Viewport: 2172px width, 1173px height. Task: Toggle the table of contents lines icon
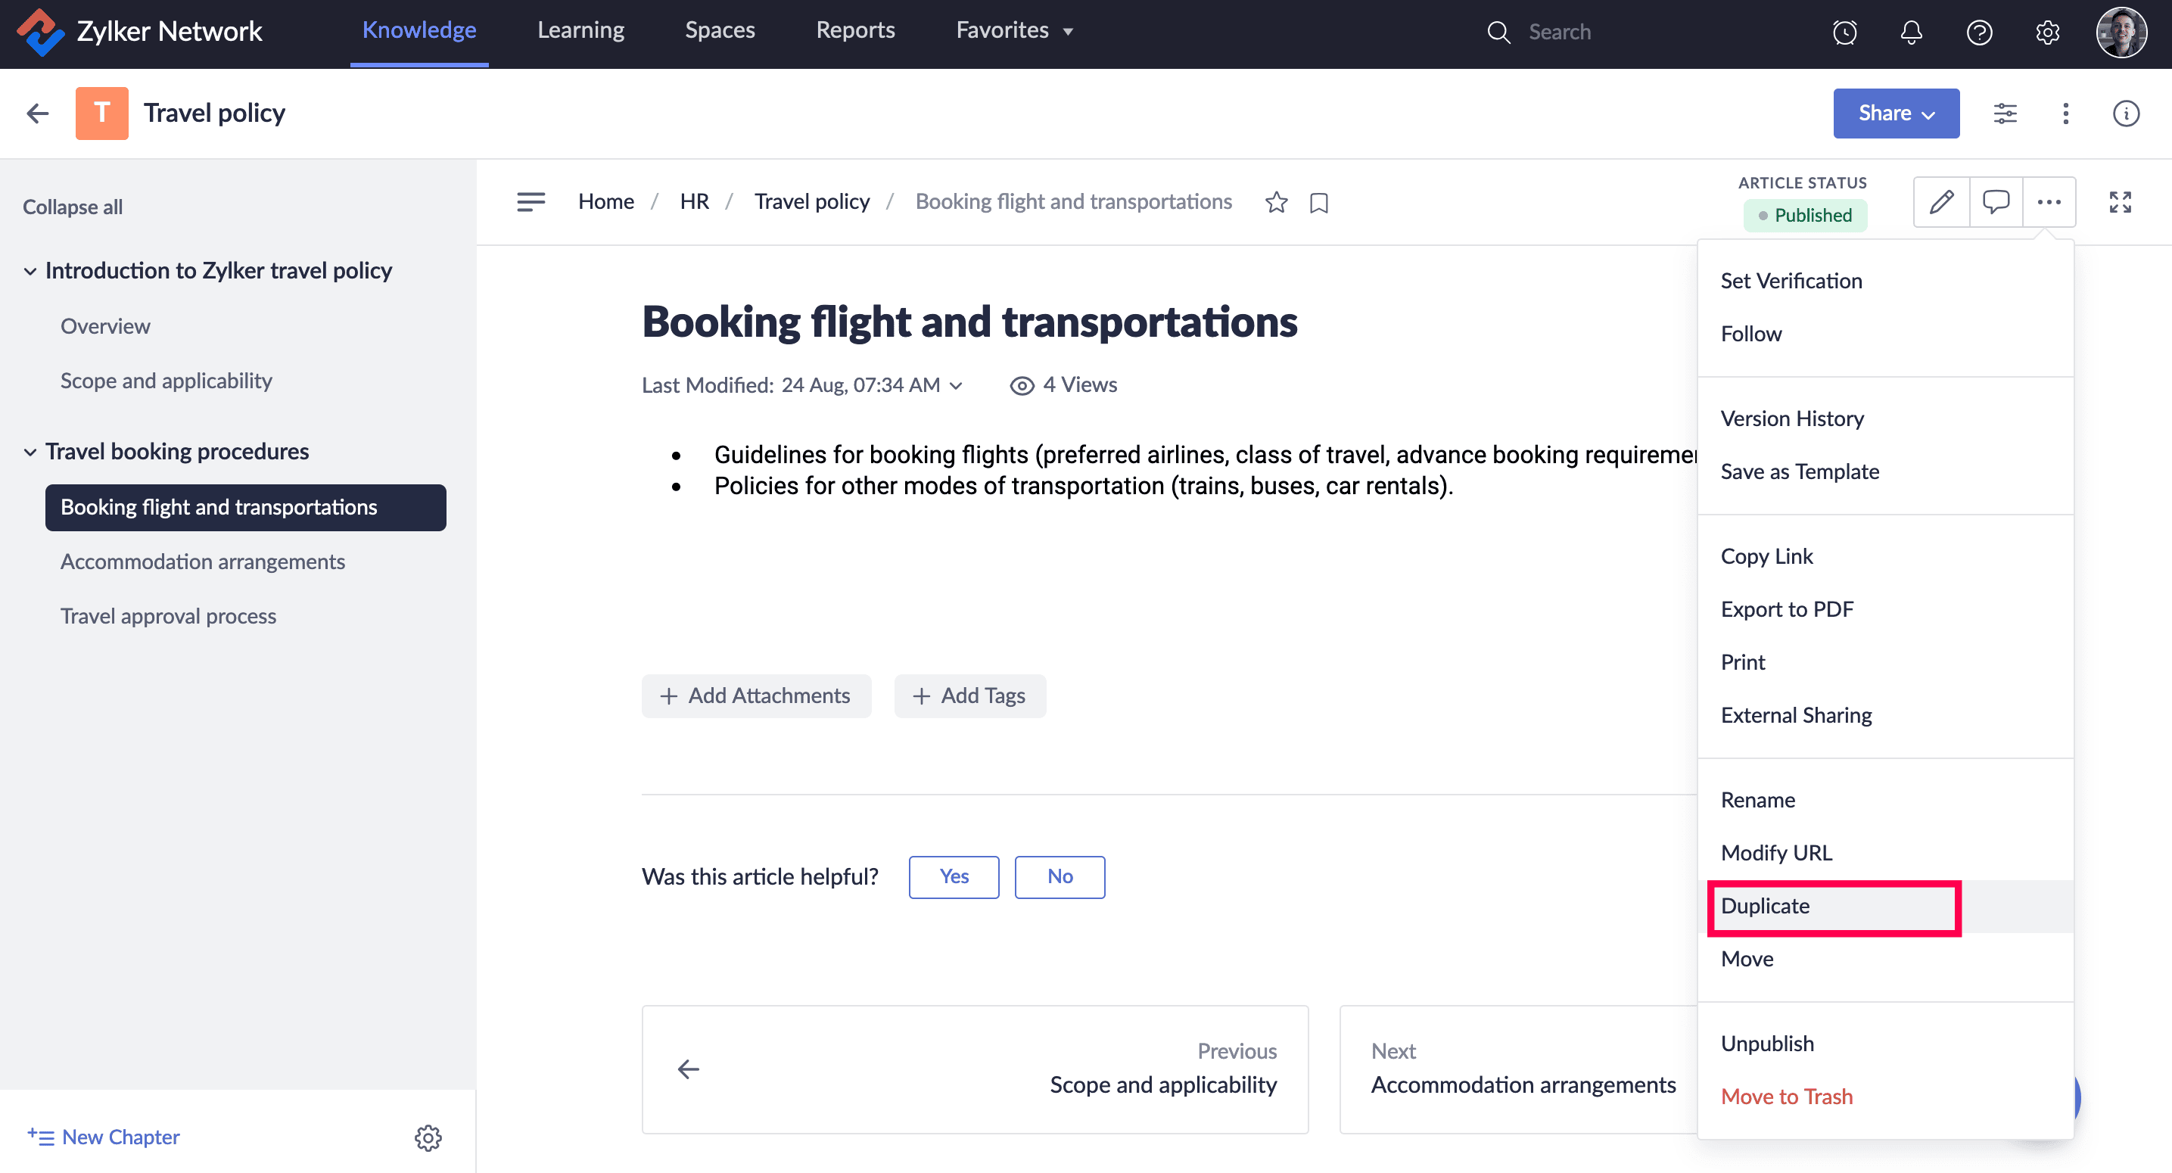click(531, 202)
